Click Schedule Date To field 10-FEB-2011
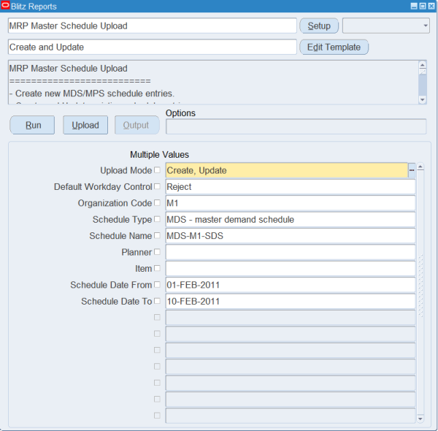The width and height of the screenshot is (438, 431). click(x=291, y=301)
